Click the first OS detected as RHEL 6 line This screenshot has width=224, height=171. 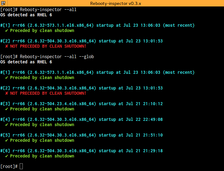pos(26,15)
